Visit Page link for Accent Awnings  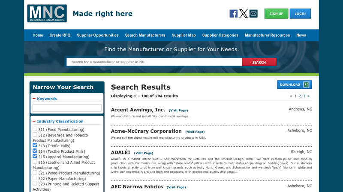click(178, 111)
